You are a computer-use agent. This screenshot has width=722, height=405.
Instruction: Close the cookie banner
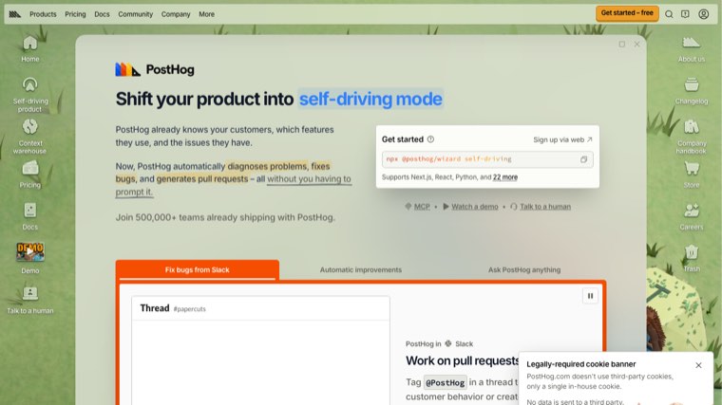pyautogui.click(x=698, y=365)
